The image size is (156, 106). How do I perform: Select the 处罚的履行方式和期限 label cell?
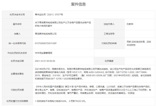[x=17, y=101]
